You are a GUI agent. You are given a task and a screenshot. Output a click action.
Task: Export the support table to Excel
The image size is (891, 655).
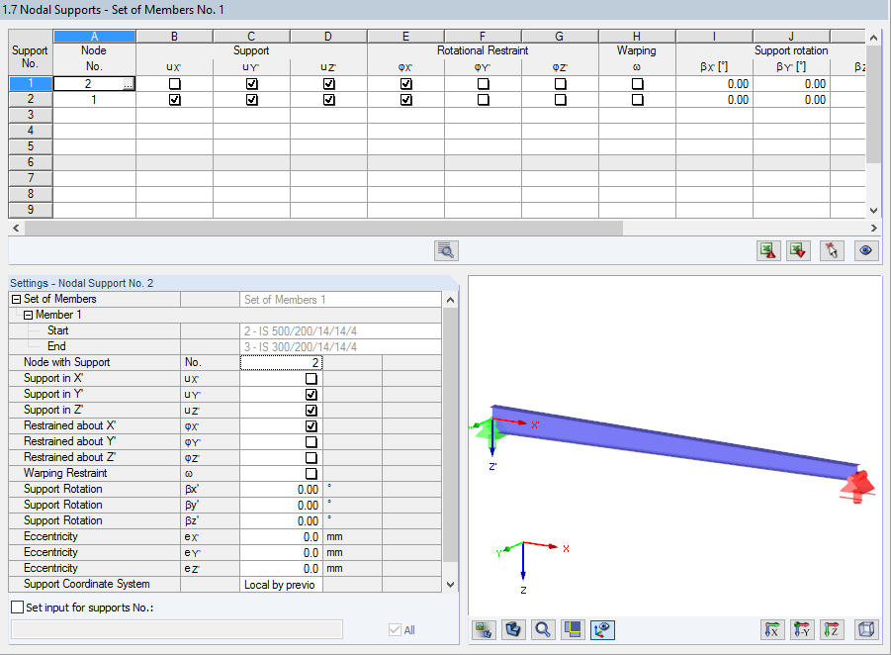point(798,250)
